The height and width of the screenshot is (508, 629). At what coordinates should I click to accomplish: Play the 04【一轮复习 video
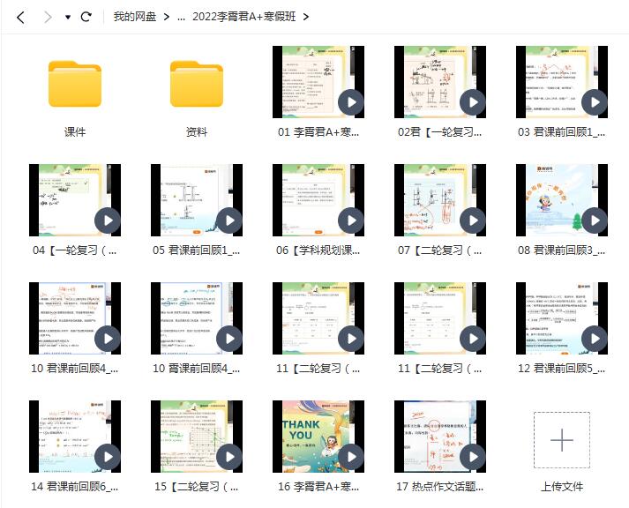[x=108, y=220]
